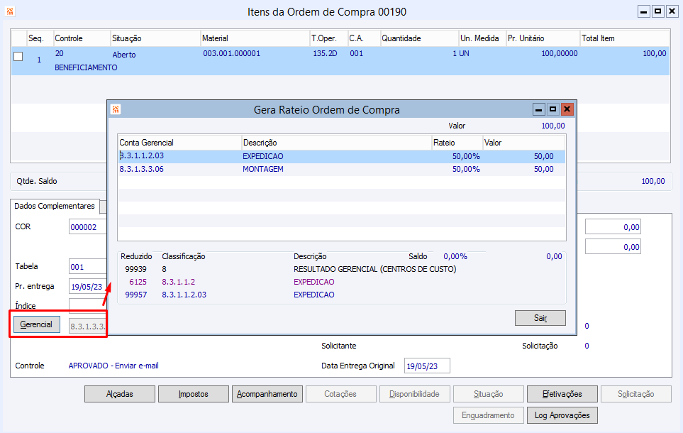Maximize the Gera Rateio dialog
Viewport: 683px width, 433px height.
552,109
